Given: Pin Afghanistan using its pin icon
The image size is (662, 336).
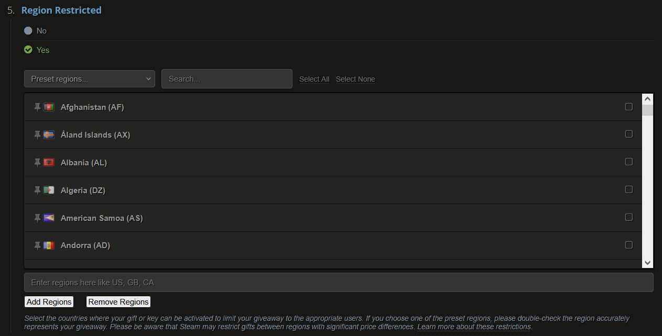Looking at the screenshot, I should click(37, 107).
